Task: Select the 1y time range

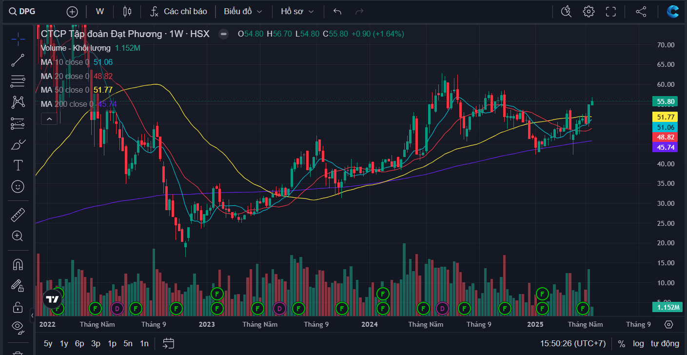Action: tap(64, 343)
